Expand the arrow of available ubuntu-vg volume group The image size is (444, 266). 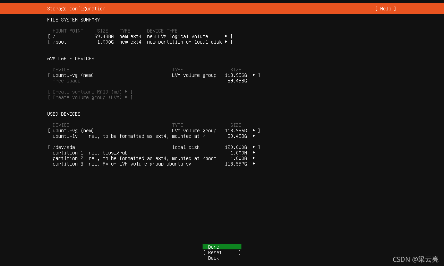pyautogui.click(x=254, y=75)
